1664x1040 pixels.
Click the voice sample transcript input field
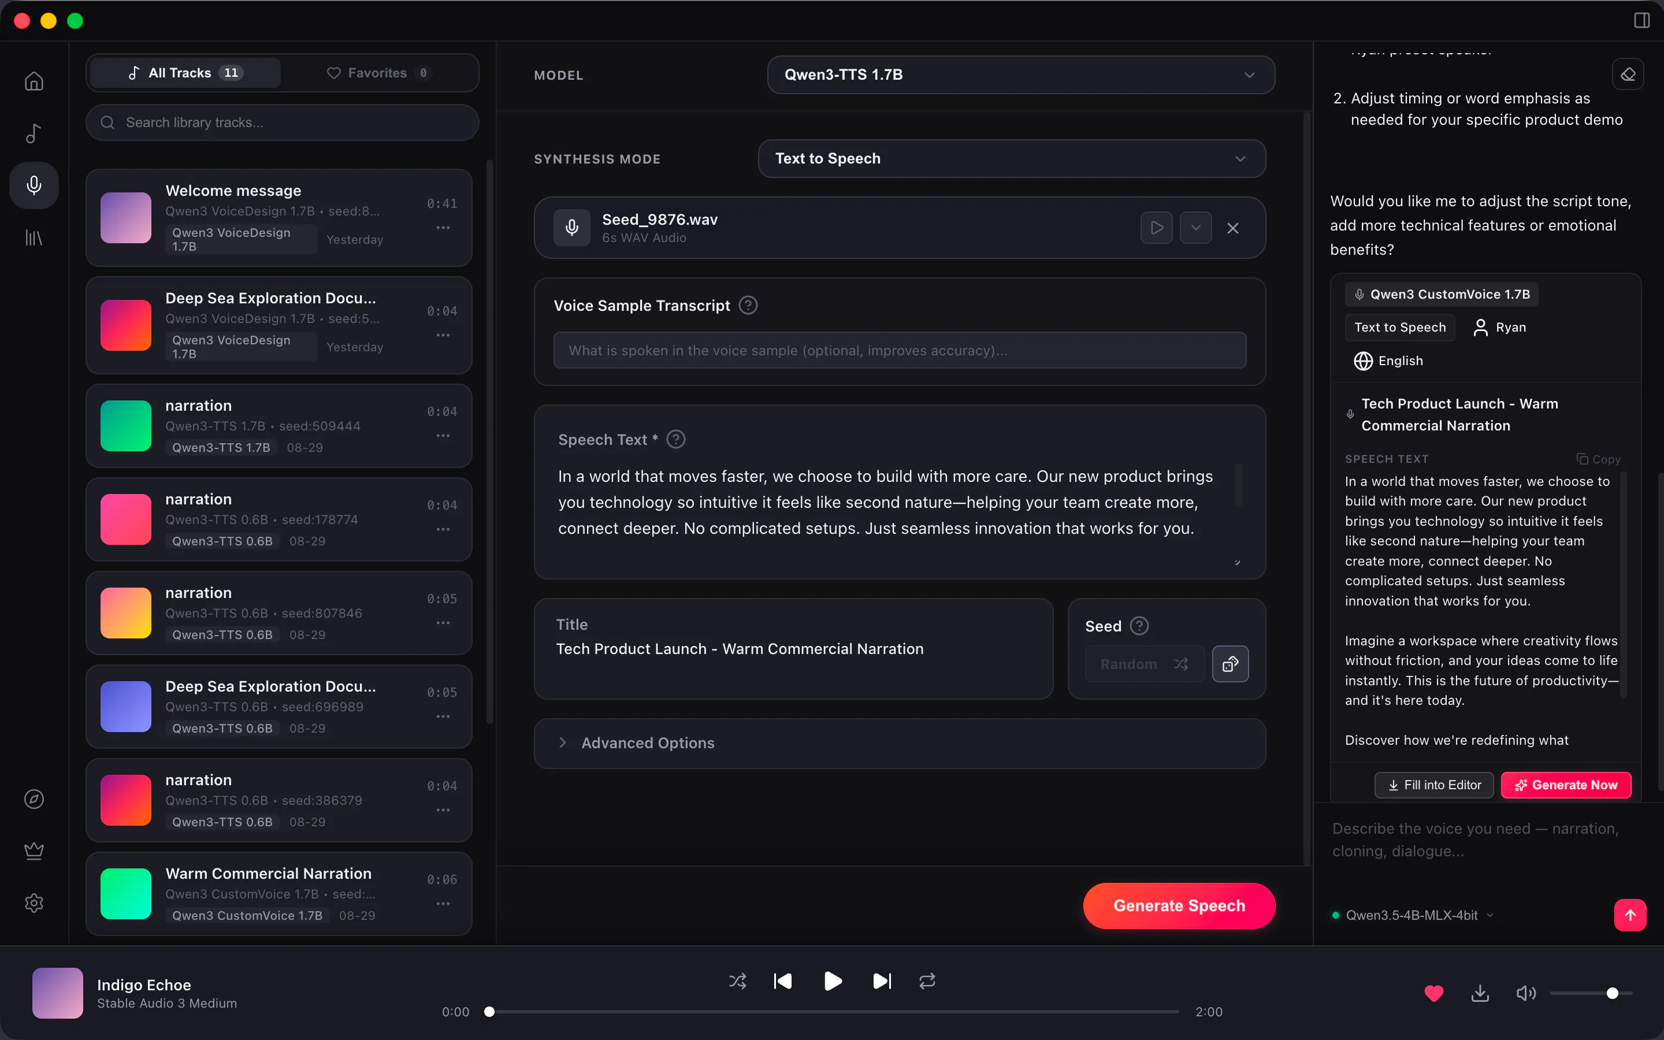click(900, 350)
